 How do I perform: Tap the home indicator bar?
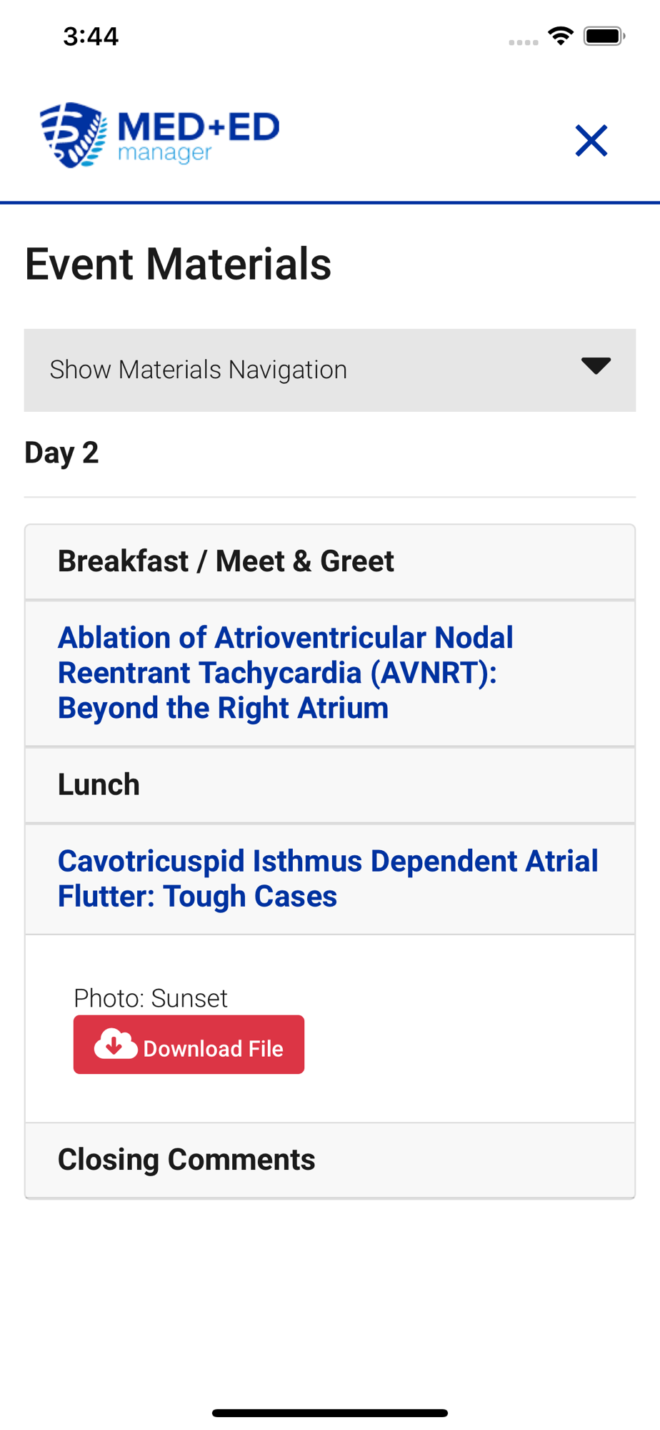click(330, 1413)
